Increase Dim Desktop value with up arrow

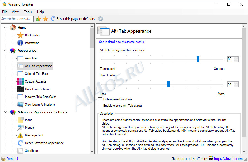click(x=236, y=83)
